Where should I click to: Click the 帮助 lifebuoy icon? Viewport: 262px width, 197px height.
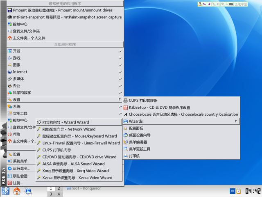pyautogui.click(x=10, y=134)
